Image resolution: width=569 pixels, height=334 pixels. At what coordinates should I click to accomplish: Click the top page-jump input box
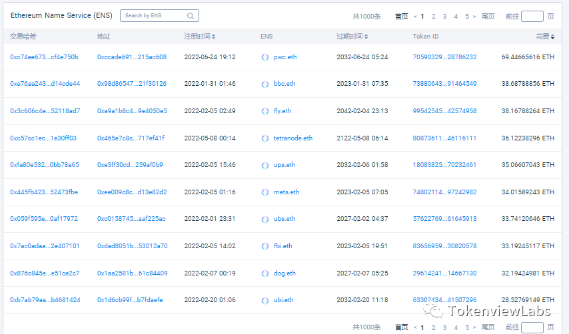(x=532, y=17)
